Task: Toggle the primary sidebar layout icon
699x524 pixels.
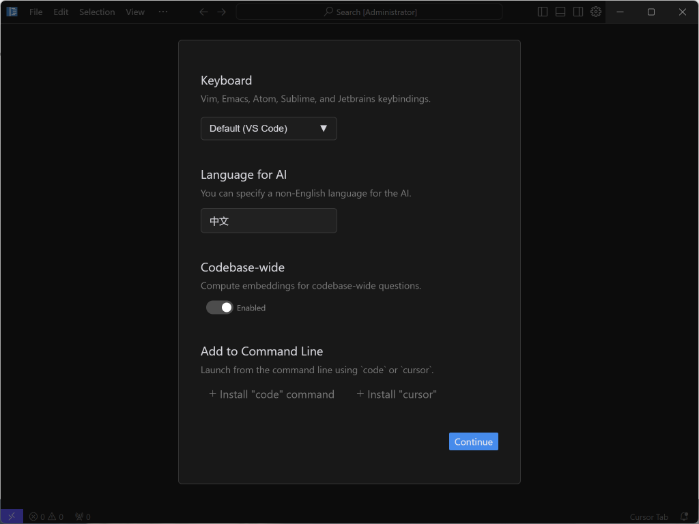Action: point(541,12)
